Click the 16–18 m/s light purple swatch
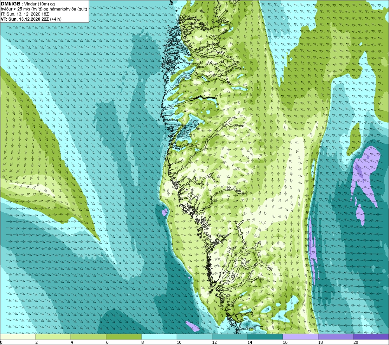 [x=300, y=336]
